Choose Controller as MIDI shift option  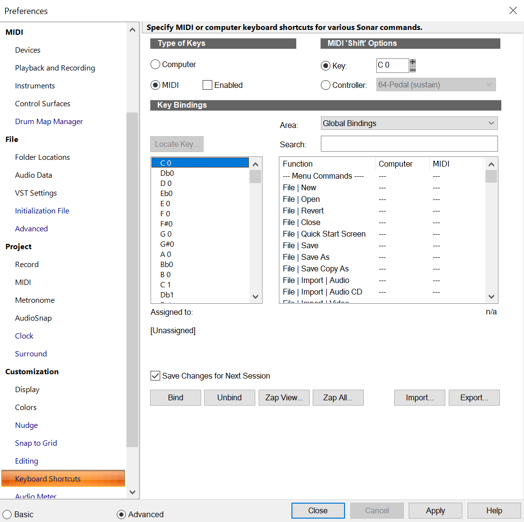coord(326,85)
